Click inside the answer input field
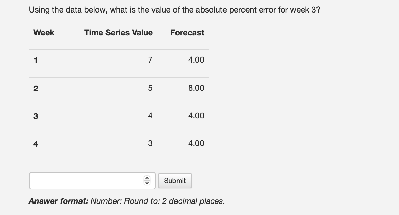Image resolution: width=399 pixels, height=215 pixels. click(85, 181)
